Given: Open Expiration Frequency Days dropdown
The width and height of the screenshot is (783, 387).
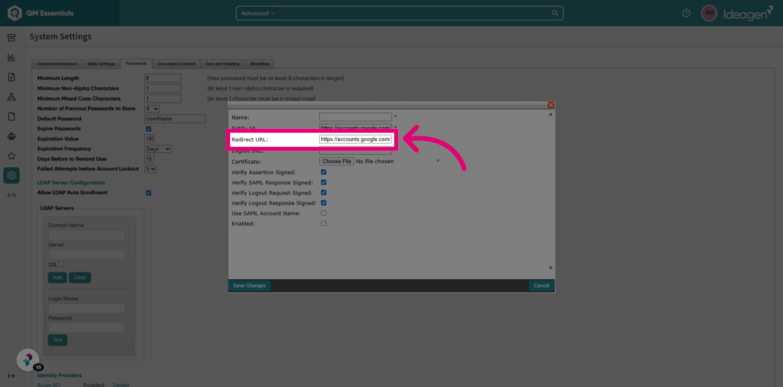Looking at the screenshot, I should [x=158, y=149].
